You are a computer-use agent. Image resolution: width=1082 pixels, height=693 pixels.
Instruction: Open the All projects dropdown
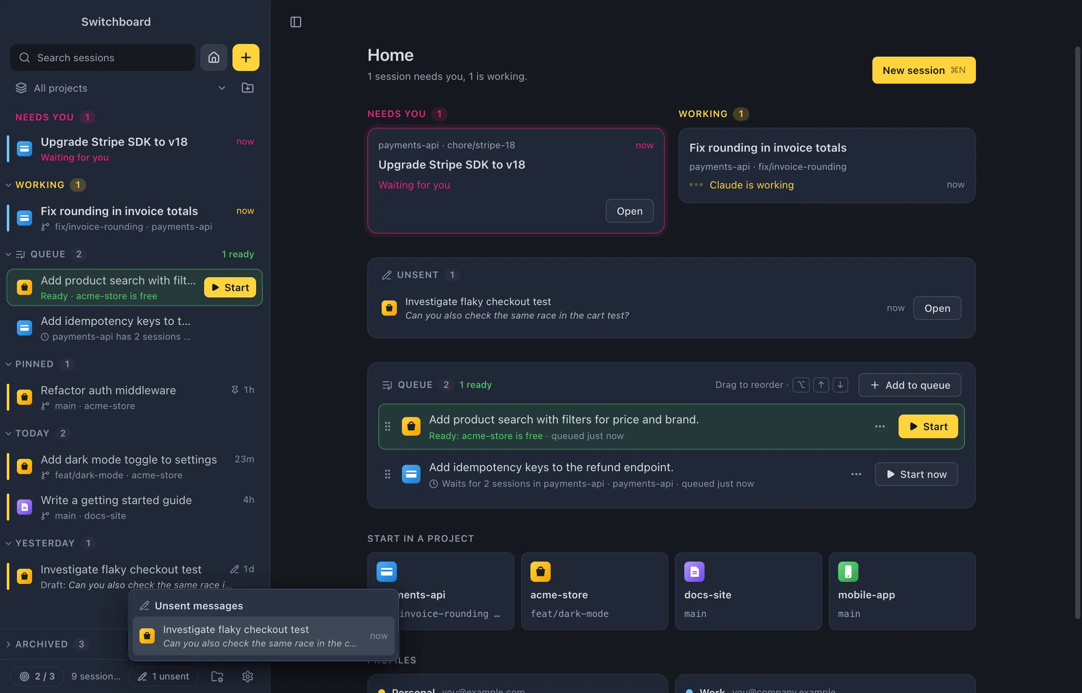(120, 88)
